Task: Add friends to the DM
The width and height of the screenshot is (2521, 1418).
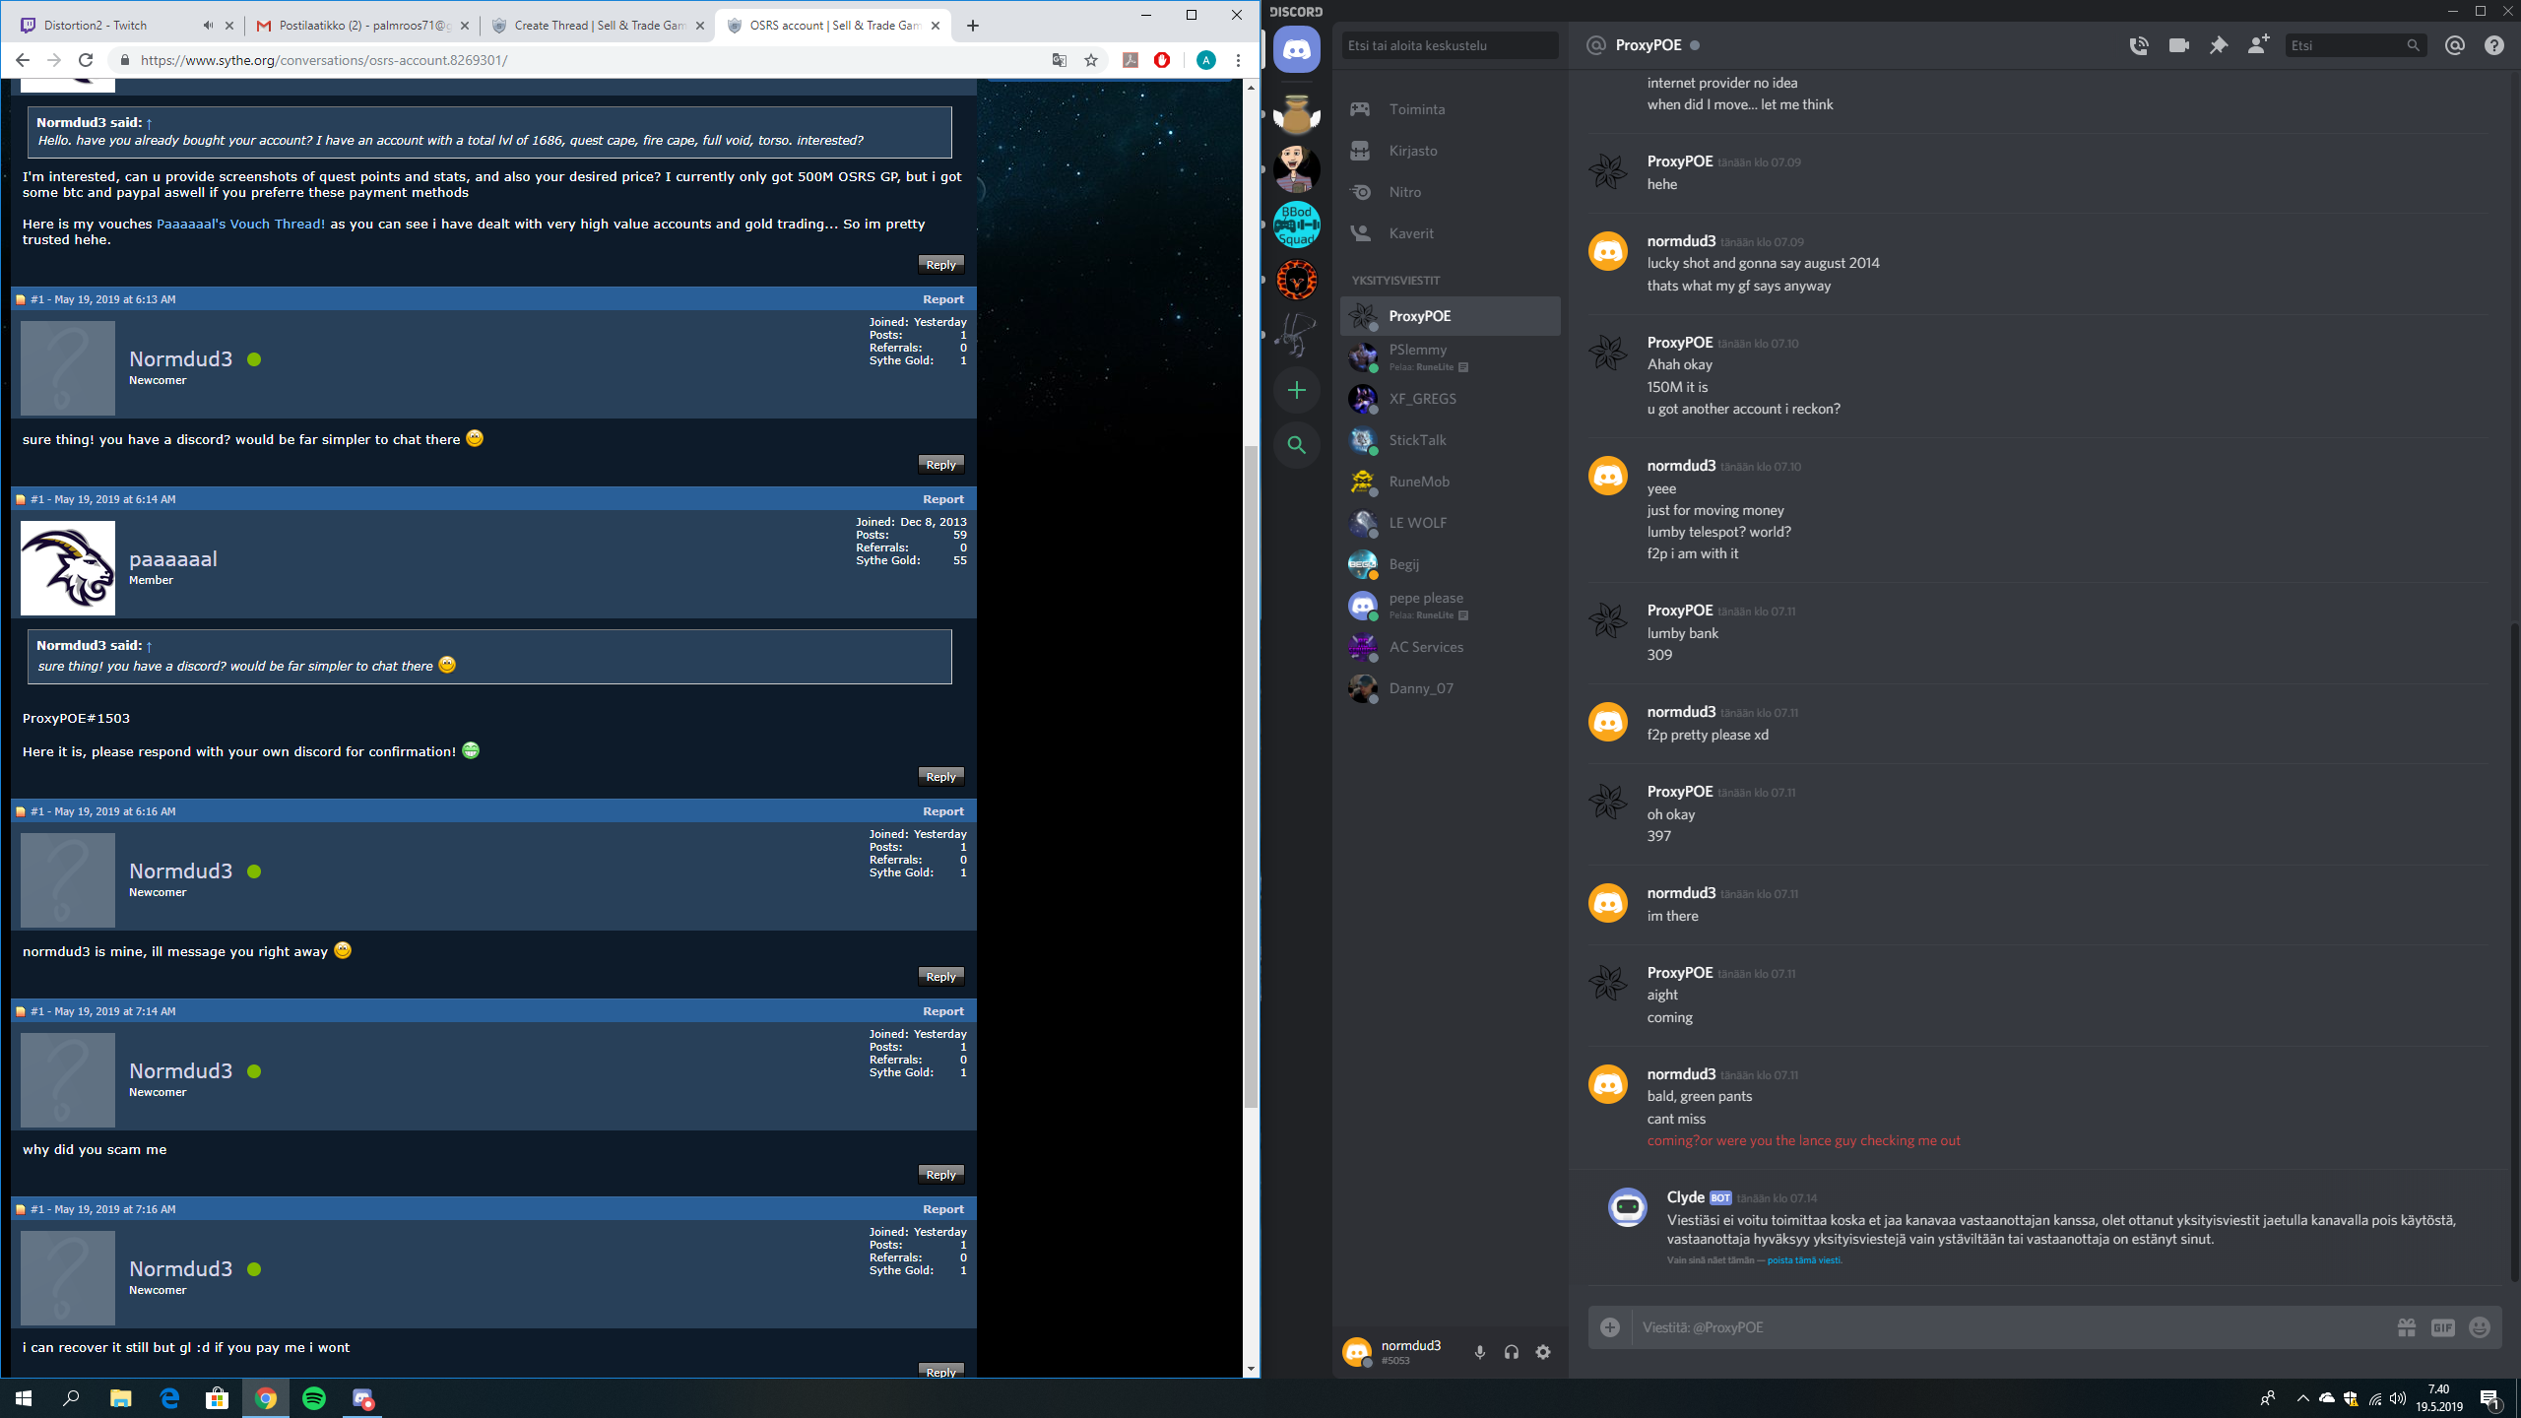Action: pos(2258,45)
